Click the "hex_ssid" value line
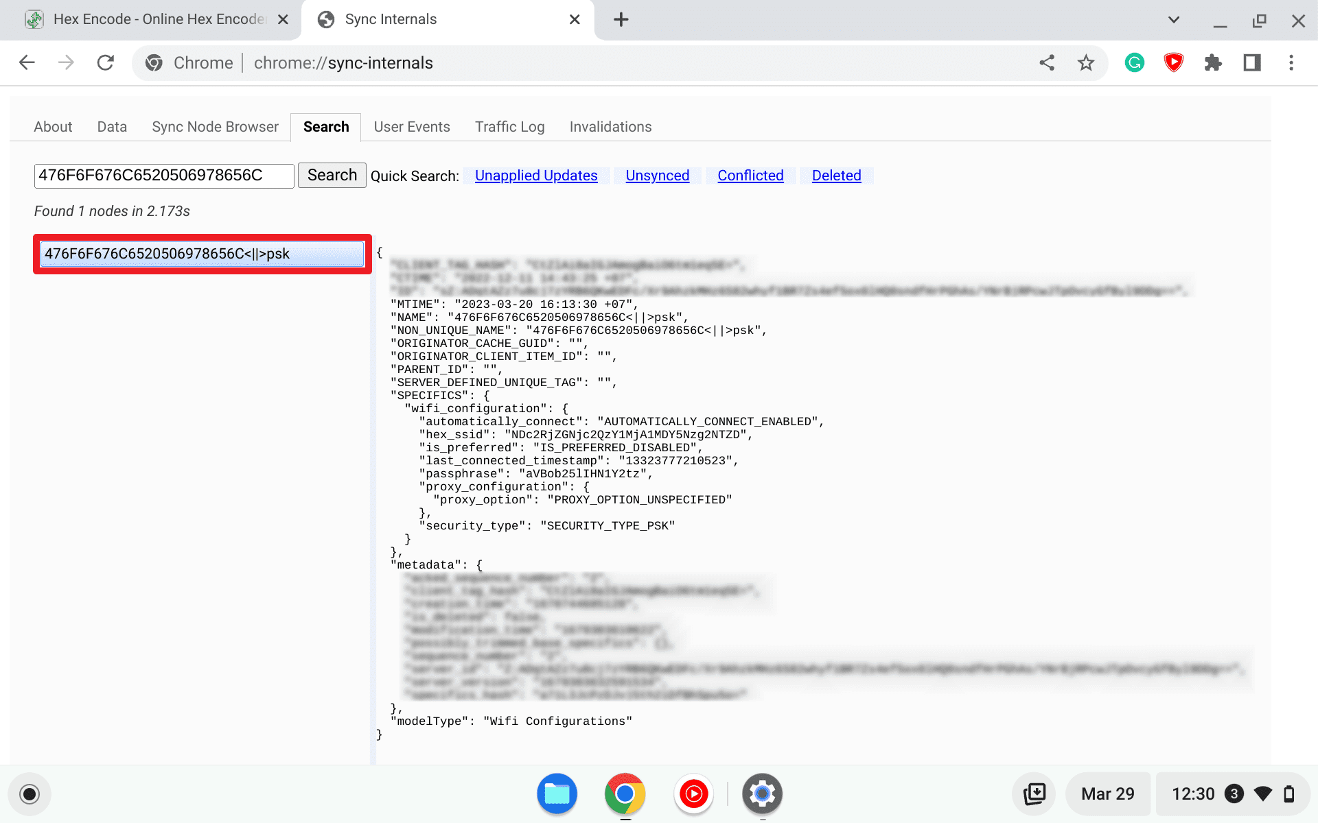Image resolution: width=1318 pixels, height=823 pixels. pyautogui.click(x=586, y=435)
